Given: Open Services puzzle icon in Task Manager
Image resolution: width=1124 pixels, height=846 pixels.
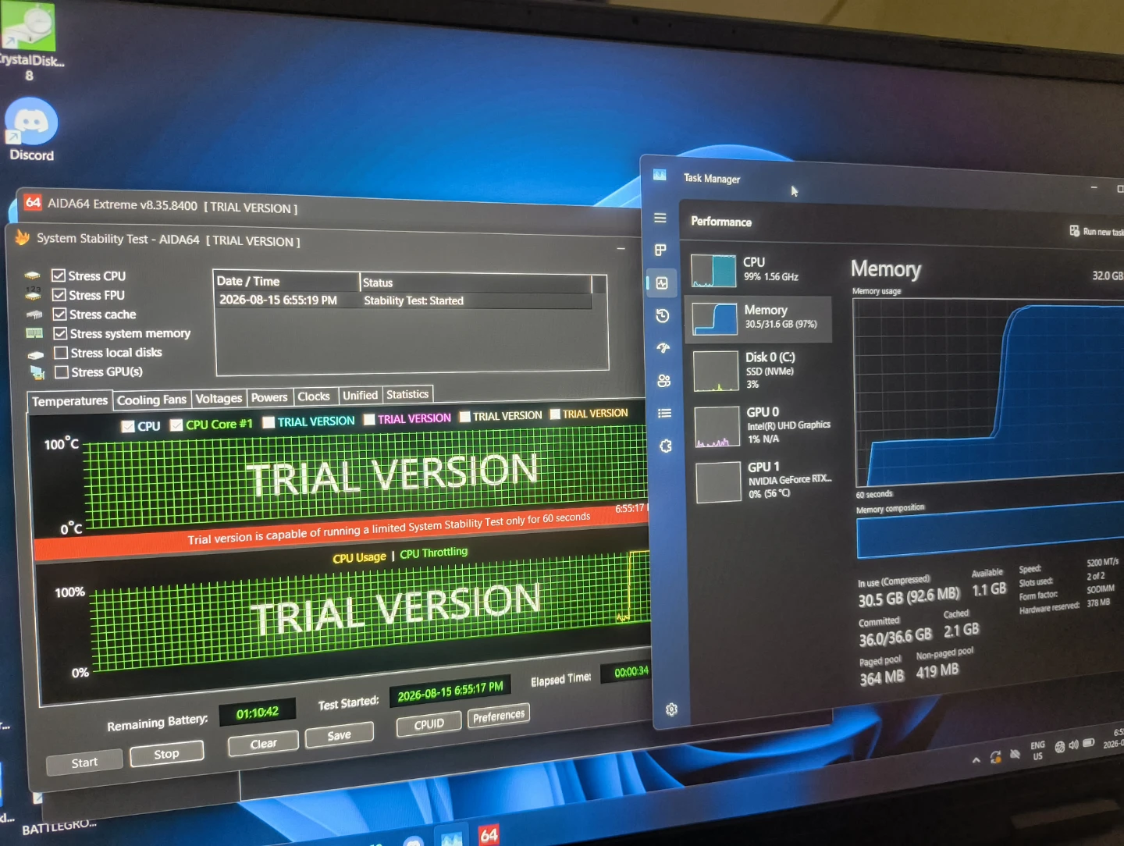Looking at the screenshot, I should (666, 446).
